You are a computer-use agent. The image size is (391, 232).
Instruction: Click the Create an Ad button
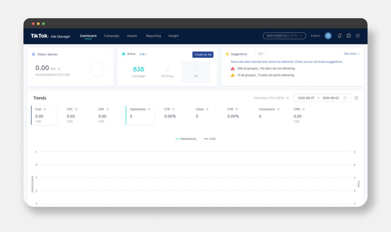pos(203,55)
